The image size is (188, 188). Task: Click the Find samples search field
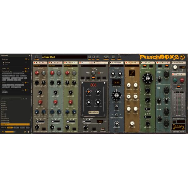point(11,99)
